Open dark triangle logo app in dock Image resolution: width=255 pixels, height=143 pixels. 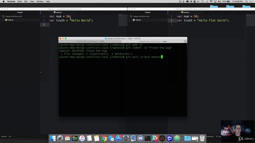tap(162, 138)
